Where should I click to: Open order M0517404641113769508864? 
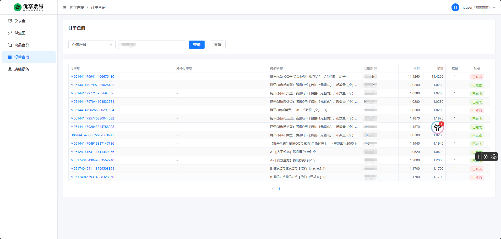click(x=92, y=169)
